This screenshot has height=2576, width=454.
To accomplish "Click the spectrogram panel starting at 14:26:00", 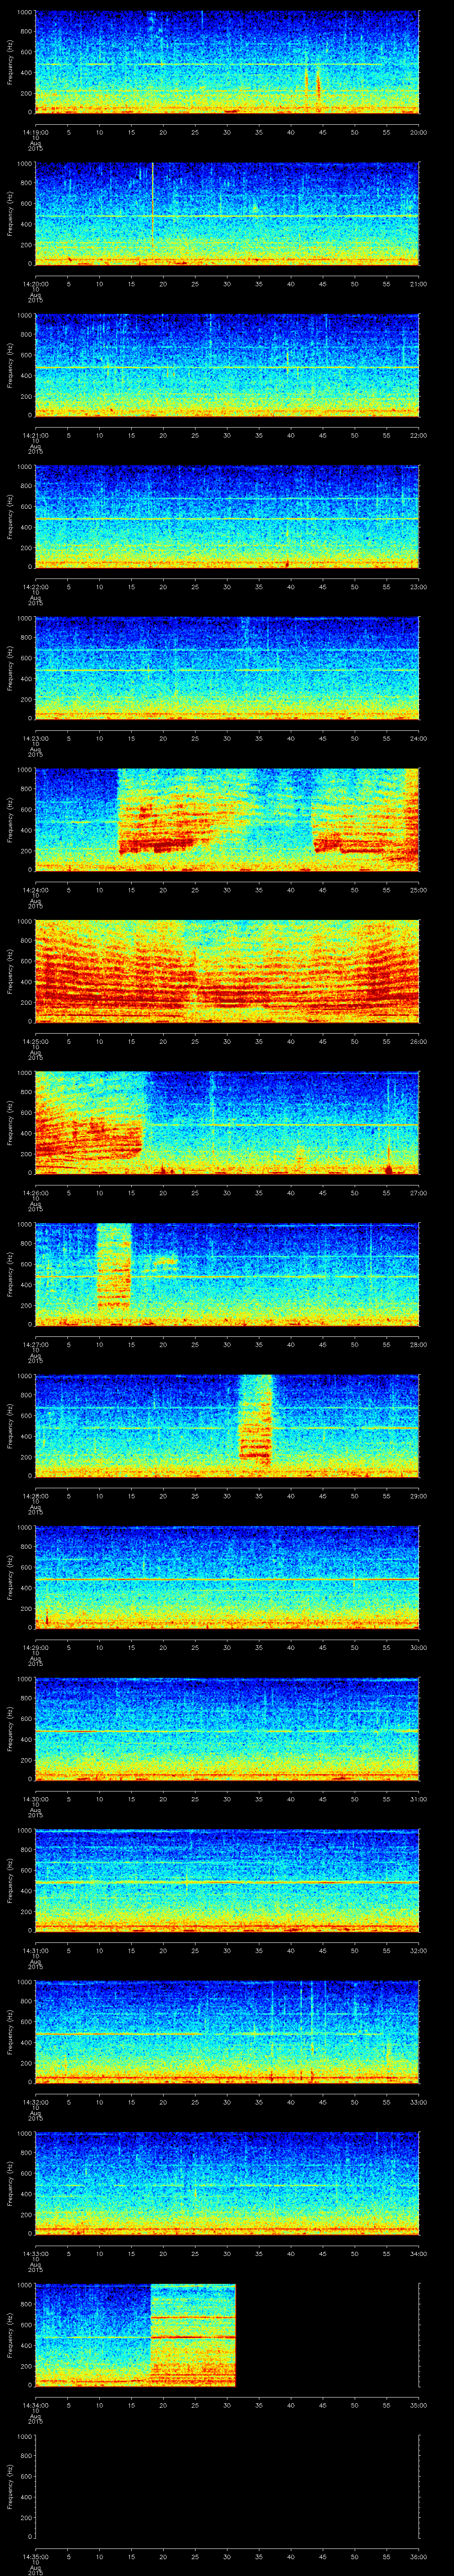I will tap(227, 1123).
